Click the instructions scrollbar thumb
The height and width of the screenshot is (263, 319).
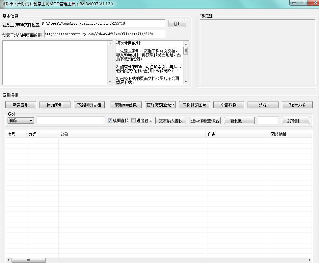click(x=186, y=51)
